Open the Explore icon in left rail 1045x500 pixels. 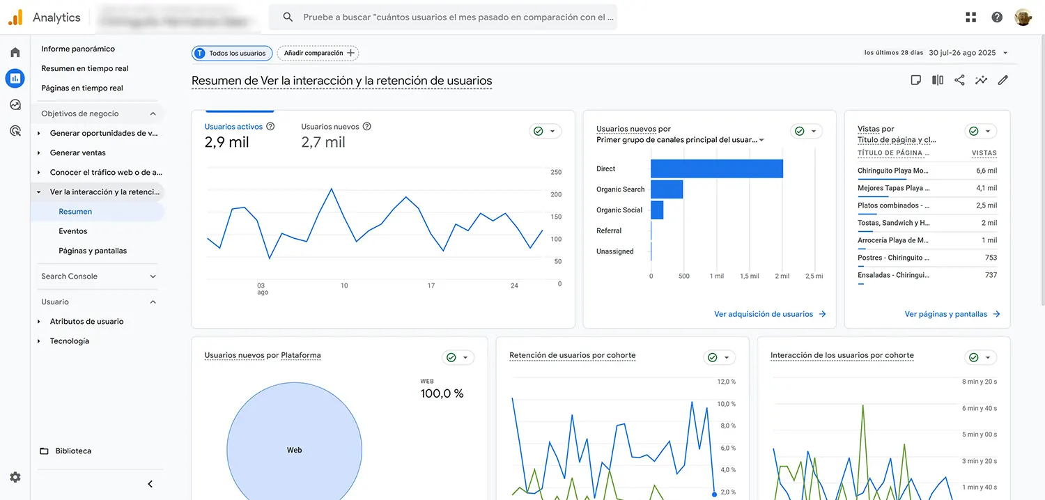point(15,104)
